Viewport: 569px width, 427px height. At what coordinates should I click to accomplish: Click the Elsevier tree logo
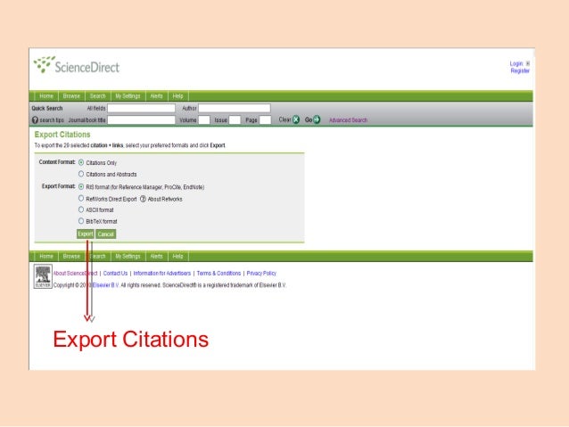coord(43,276)
